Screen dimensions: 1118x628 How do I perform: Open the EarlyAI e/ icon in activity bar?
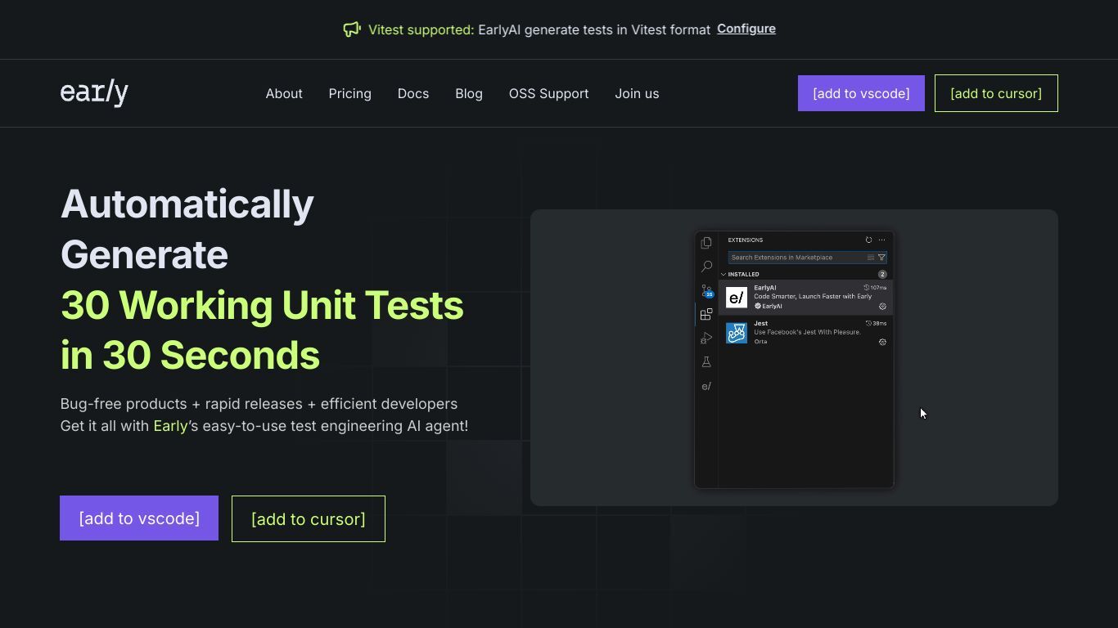tap(706, 386)
